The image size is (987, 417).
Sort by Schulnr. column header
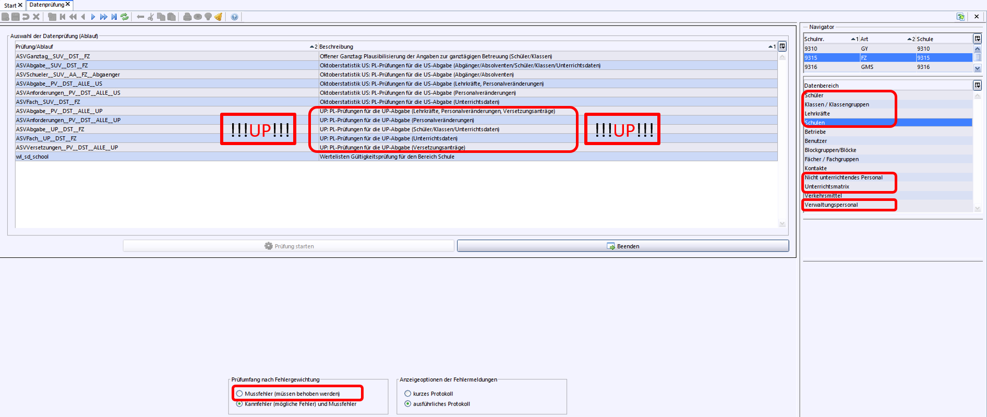click(832, 39)
